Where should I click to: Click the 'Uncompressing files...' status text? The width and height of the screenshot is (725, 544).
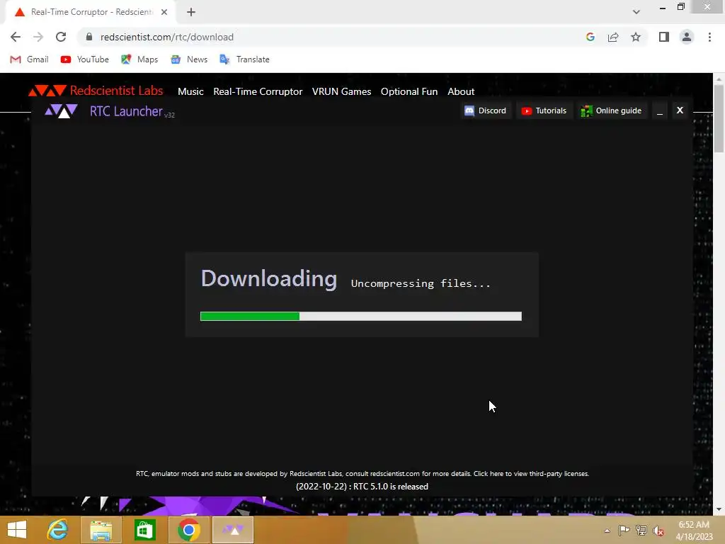click(421, 283)
